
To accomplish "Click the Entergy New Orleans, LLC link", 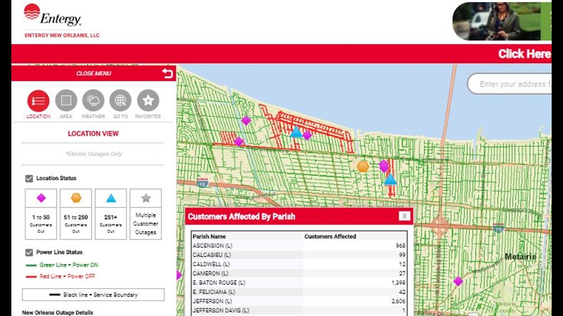I will pos(62,35).
